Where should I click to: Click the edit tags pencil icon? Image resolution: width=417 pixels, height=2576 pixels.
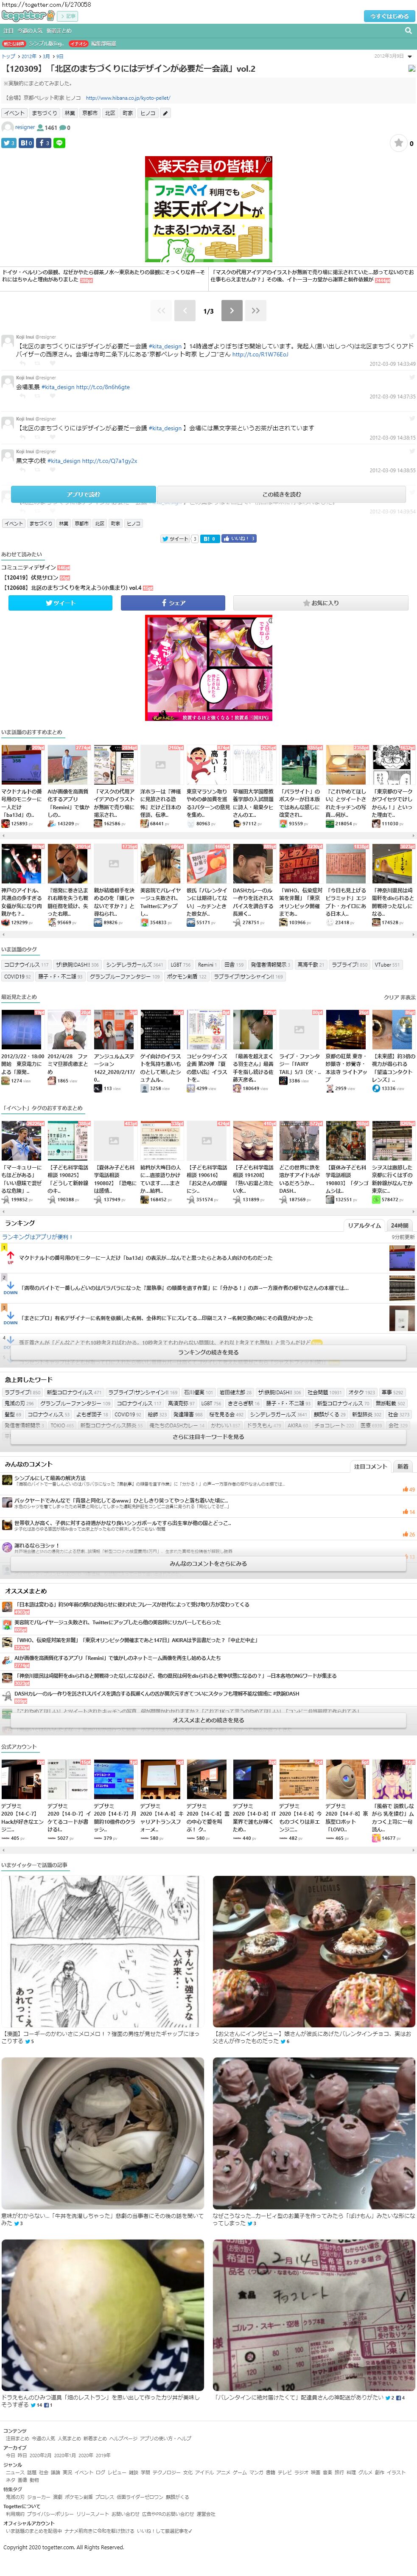[x=165, y=113]
